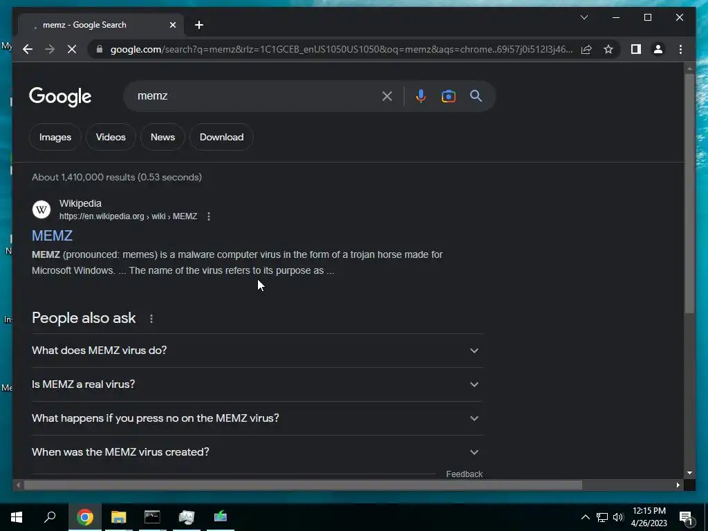The width and height of the screenshot is (708, 531).
Task: Open Wikipedia result more options
Action: (209, 216)
